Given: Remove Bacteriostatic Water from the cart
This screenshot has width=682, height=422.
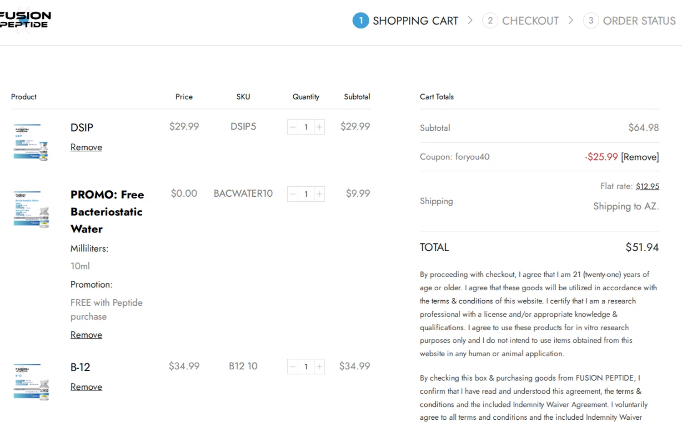Looking at the screenshot, I should [86, 335].
